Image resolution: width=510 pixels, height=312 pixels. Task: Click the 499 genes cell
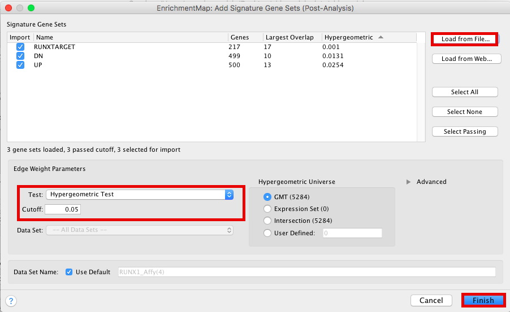pyautogui.click(x=234, y=56)
